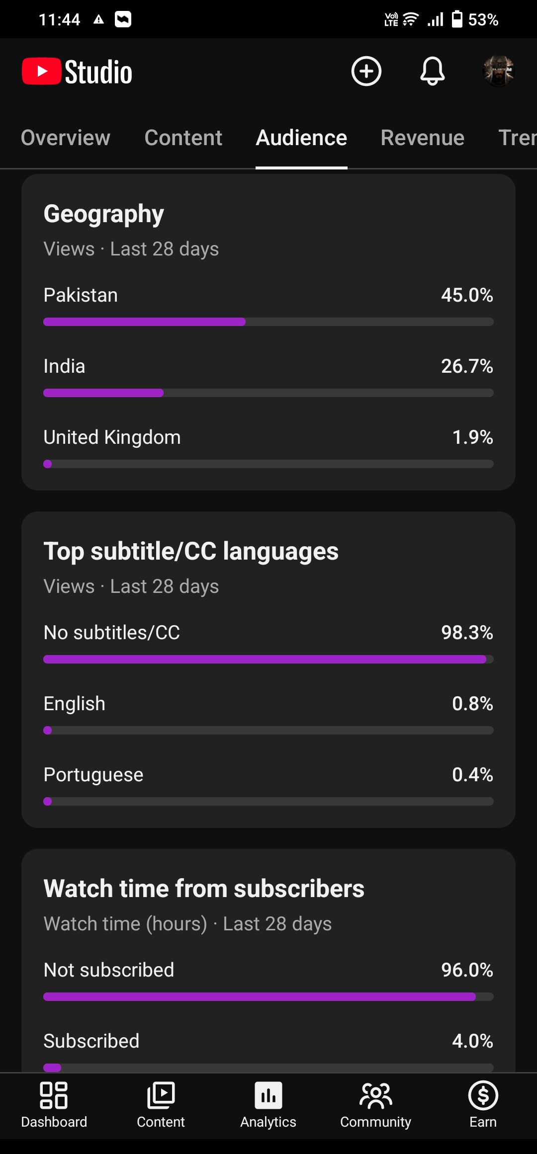Image resolution: width=537 pixels, height=1154 pixels.
Task: Select the partially visible Trends tab
Action: coord(517,138)
